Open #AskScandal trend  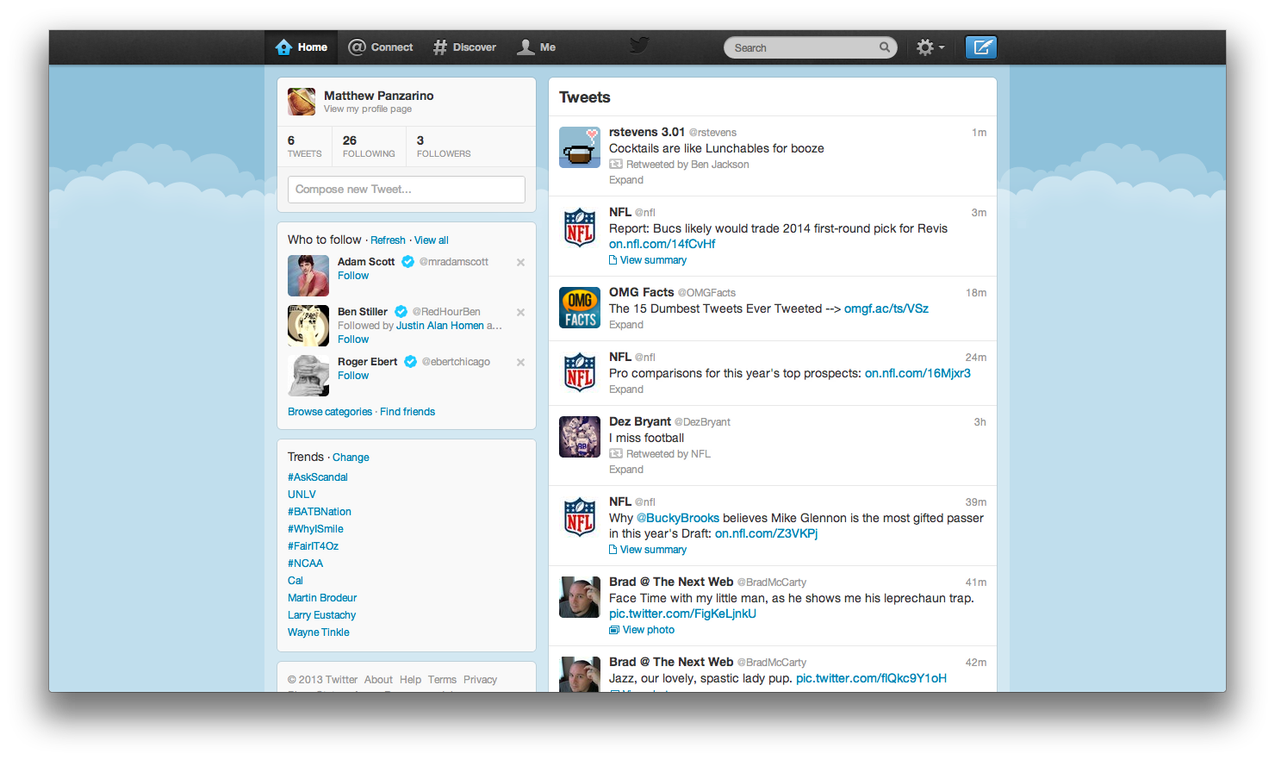tap(318, 477)
